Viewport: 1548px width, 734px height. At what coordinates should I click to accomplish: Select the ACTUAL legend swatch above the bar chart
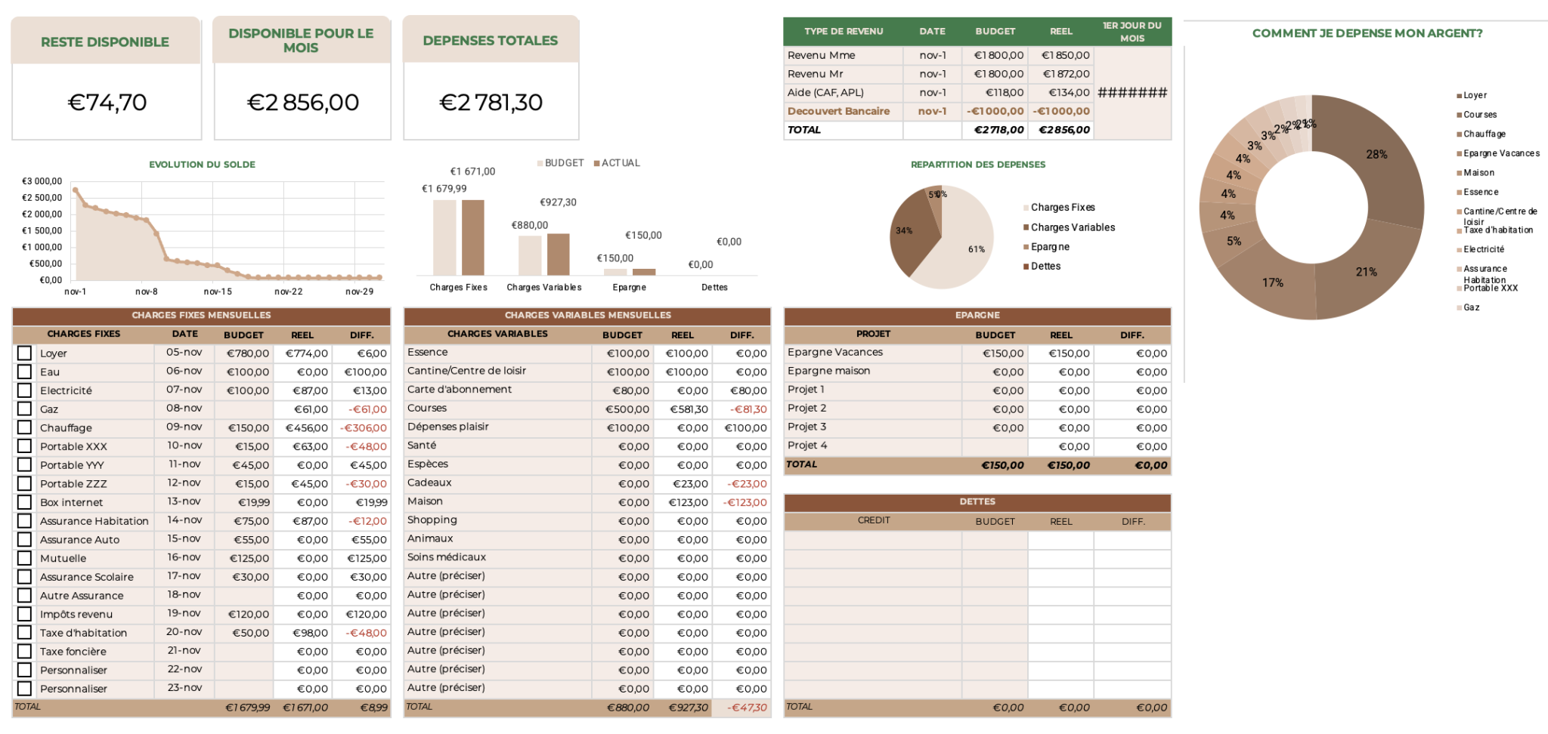point(596,162)
